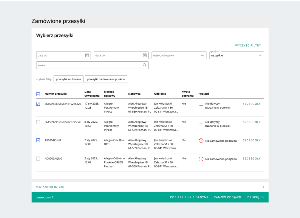Click shipment number A00004KHN4
The image size is (300, 218).
[53, 140]
